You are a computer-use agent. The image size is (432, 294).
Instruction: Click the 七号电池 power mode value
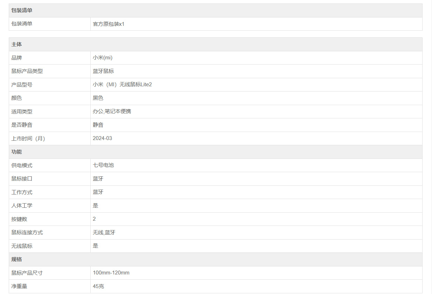click(x=103, y=165)
